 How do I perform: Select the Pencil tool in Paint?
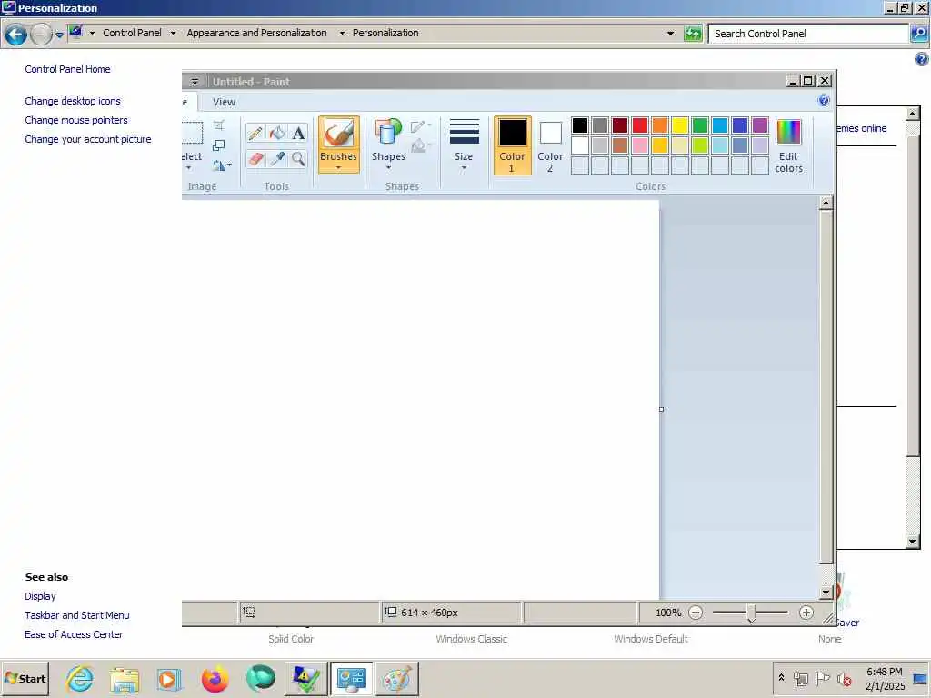255,133
